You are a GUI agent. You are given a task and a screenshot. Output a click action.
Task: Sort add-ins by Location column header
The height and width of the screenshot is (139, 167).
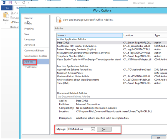138,35
